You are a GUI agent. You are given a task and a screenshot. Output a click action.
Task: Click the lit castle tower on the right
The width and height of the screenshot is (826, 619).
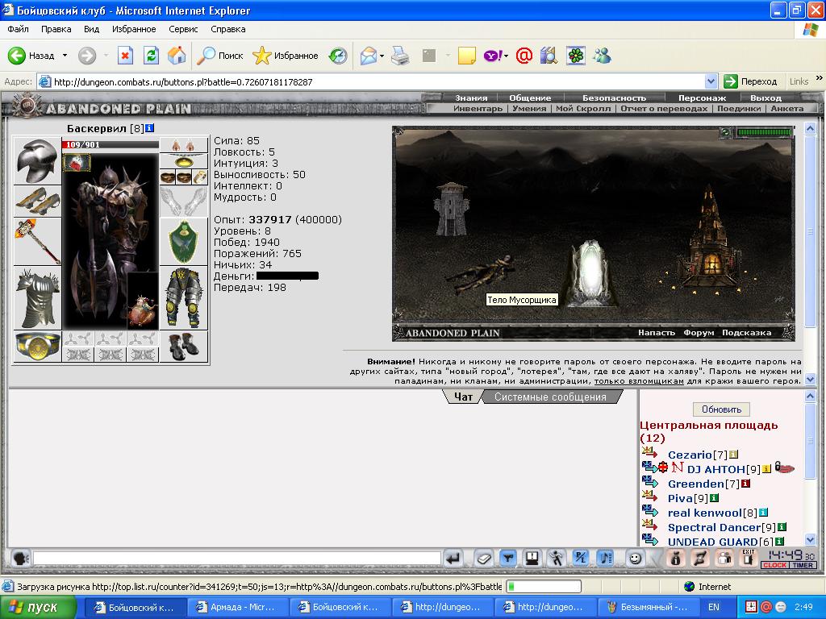708,239
